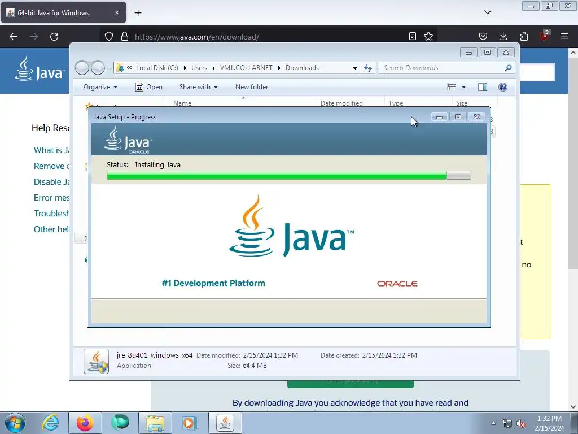Select the 64-bit Java for Windows tab
The width and height of the screenshot is (578, 434).
coord(63,12)
